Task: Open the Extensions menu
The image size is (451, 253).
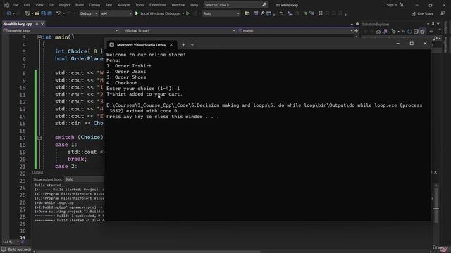Action: point(157,5)
